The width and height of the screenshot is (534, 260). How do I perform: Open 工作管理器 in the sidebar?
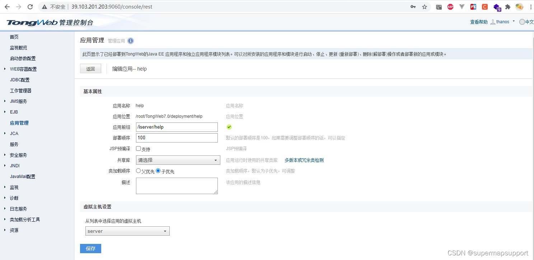click(x=20, y=91)
